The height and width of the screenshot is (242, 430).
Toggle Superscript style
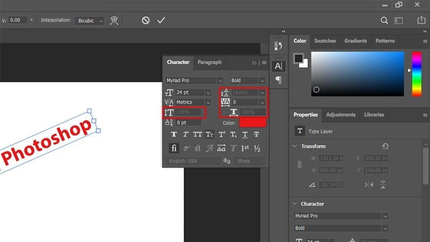coord(221,134)
